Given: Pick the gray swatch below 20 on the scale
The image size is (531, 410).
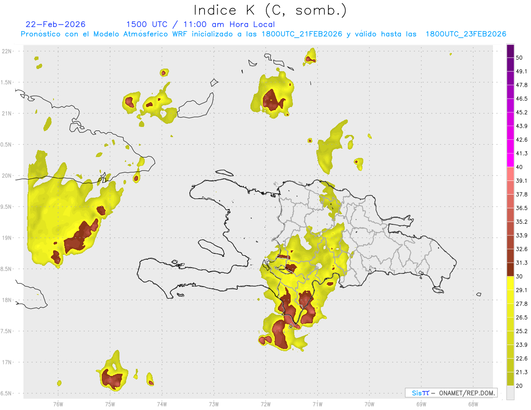Looking at the screenshot, I should coord(510,393).
